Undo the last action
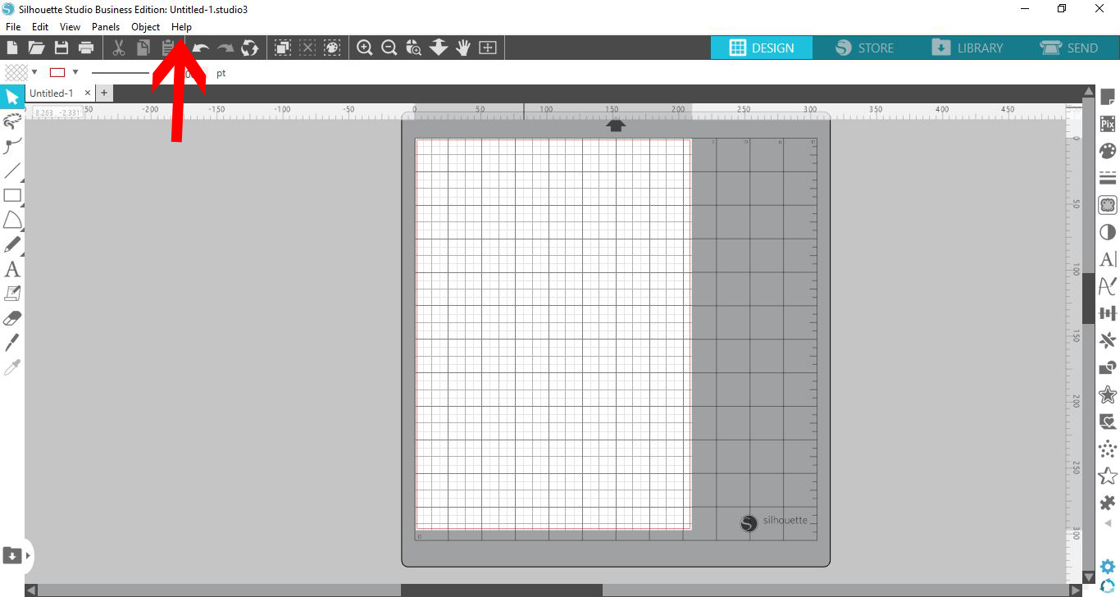 tap(201, 48)
